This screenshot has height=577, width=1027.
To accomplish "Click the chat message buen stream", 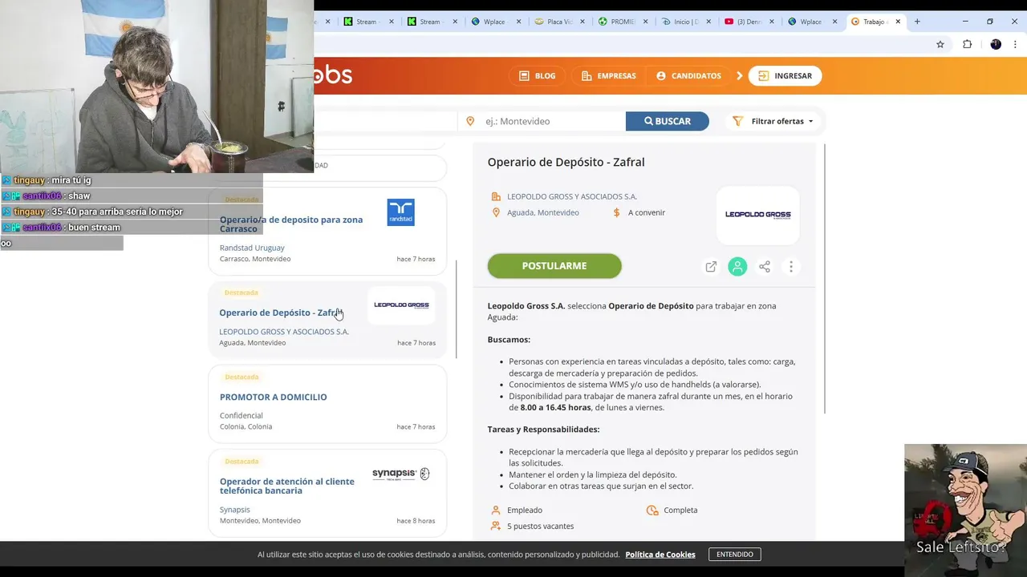I will (x=94, y=228).
